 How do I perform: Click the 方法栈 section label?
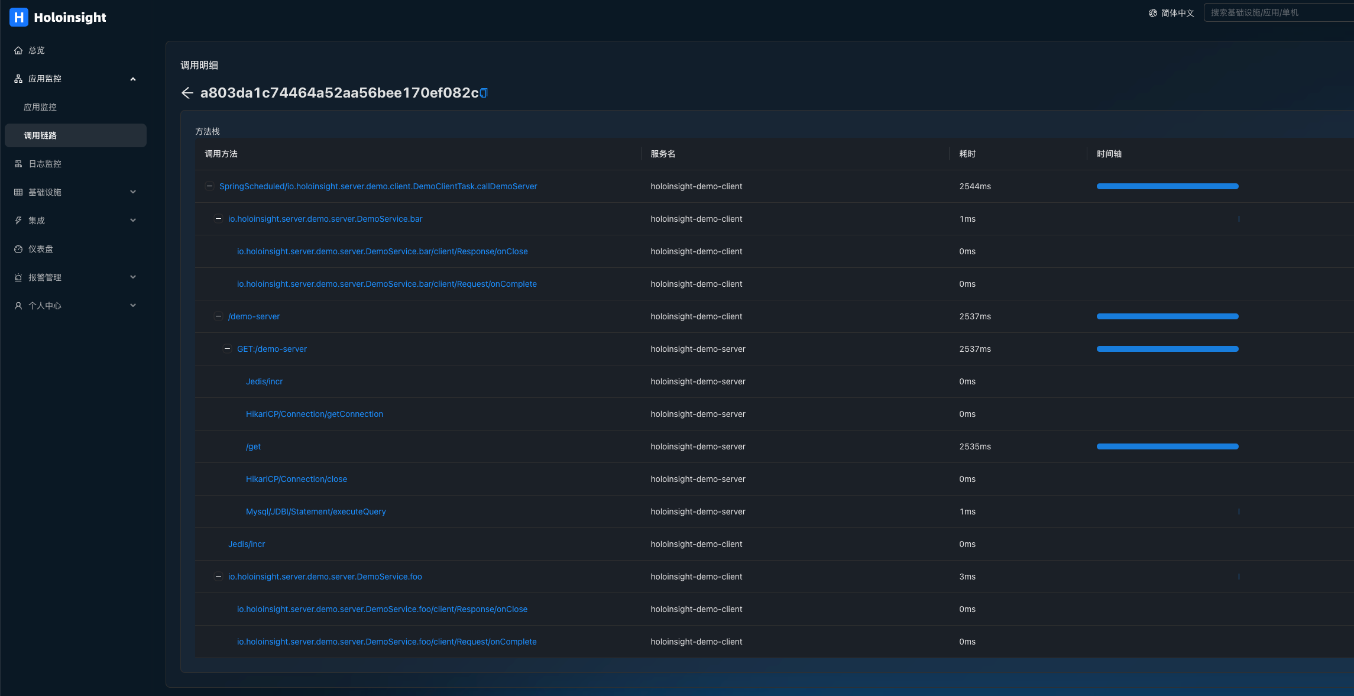(x=208, y=131)
